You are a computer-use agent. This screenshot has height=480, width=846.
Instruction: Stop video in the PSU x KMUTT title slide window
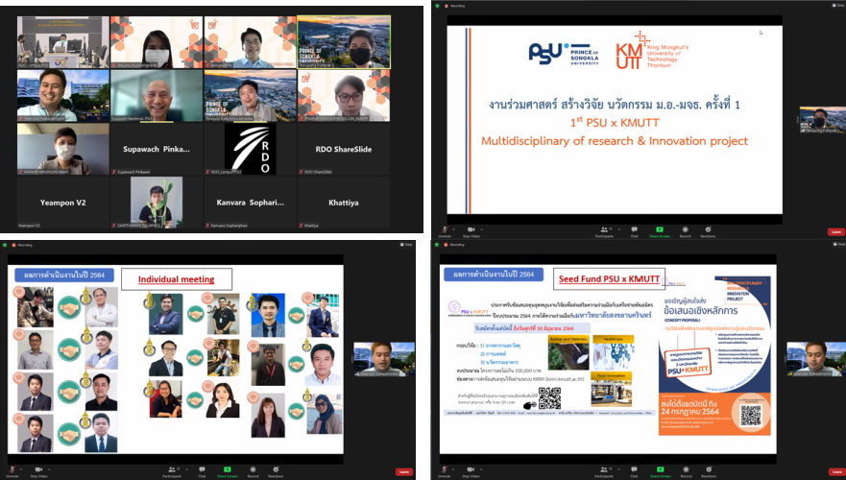click(471, 231)
